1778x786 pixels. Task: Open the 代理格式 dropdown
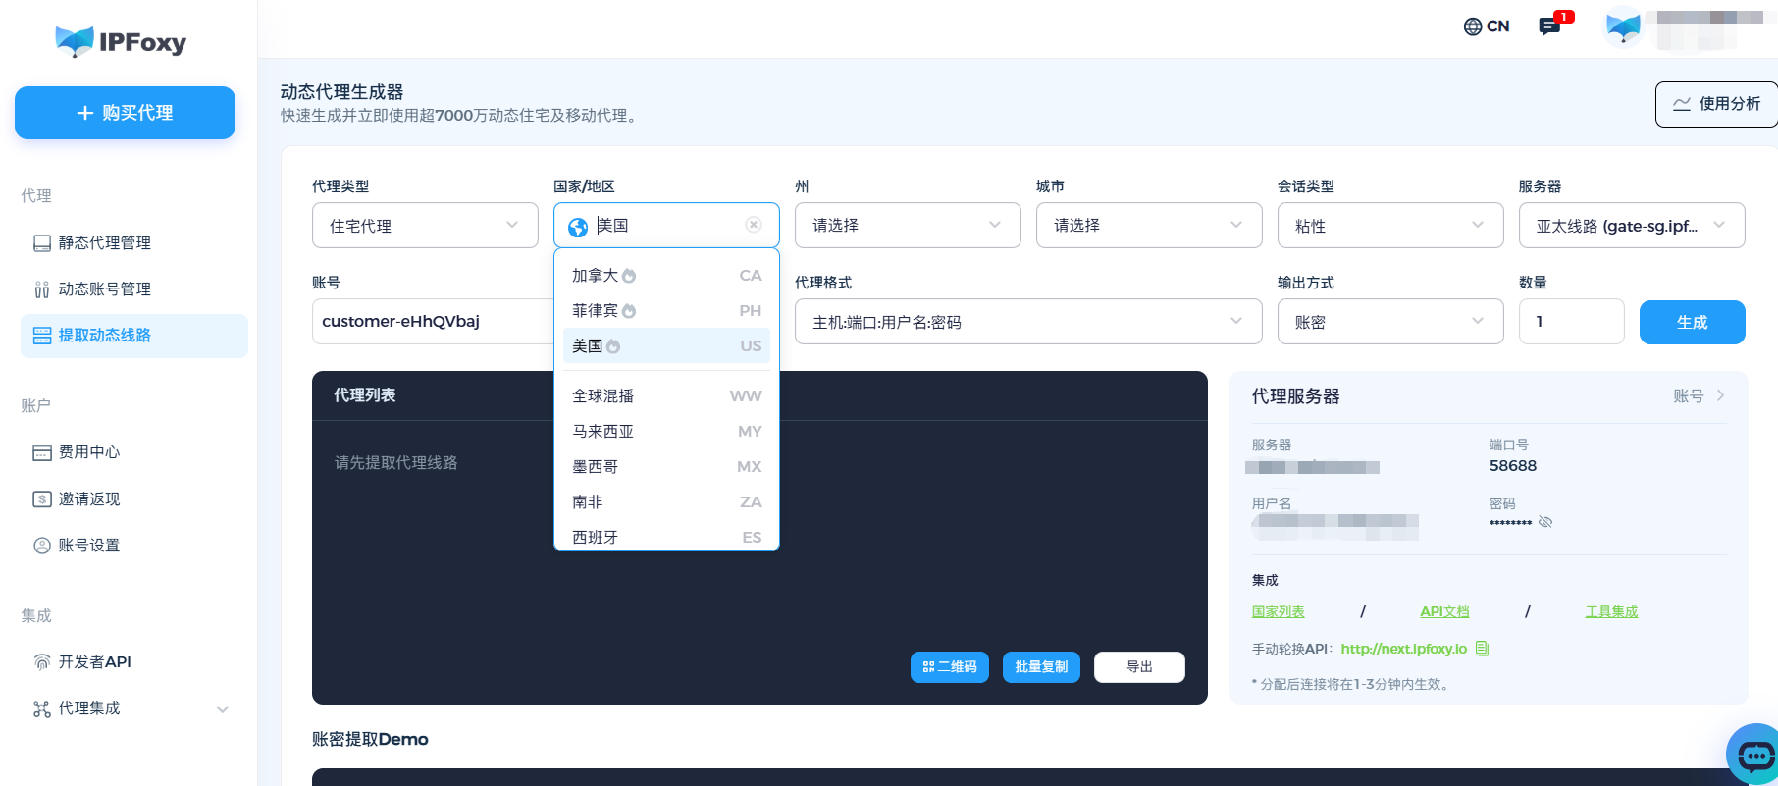(x=1028, y=322)
